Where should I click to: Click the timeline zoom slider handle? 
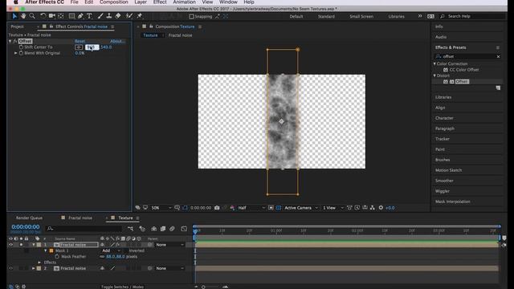click(x=203, y=287)
